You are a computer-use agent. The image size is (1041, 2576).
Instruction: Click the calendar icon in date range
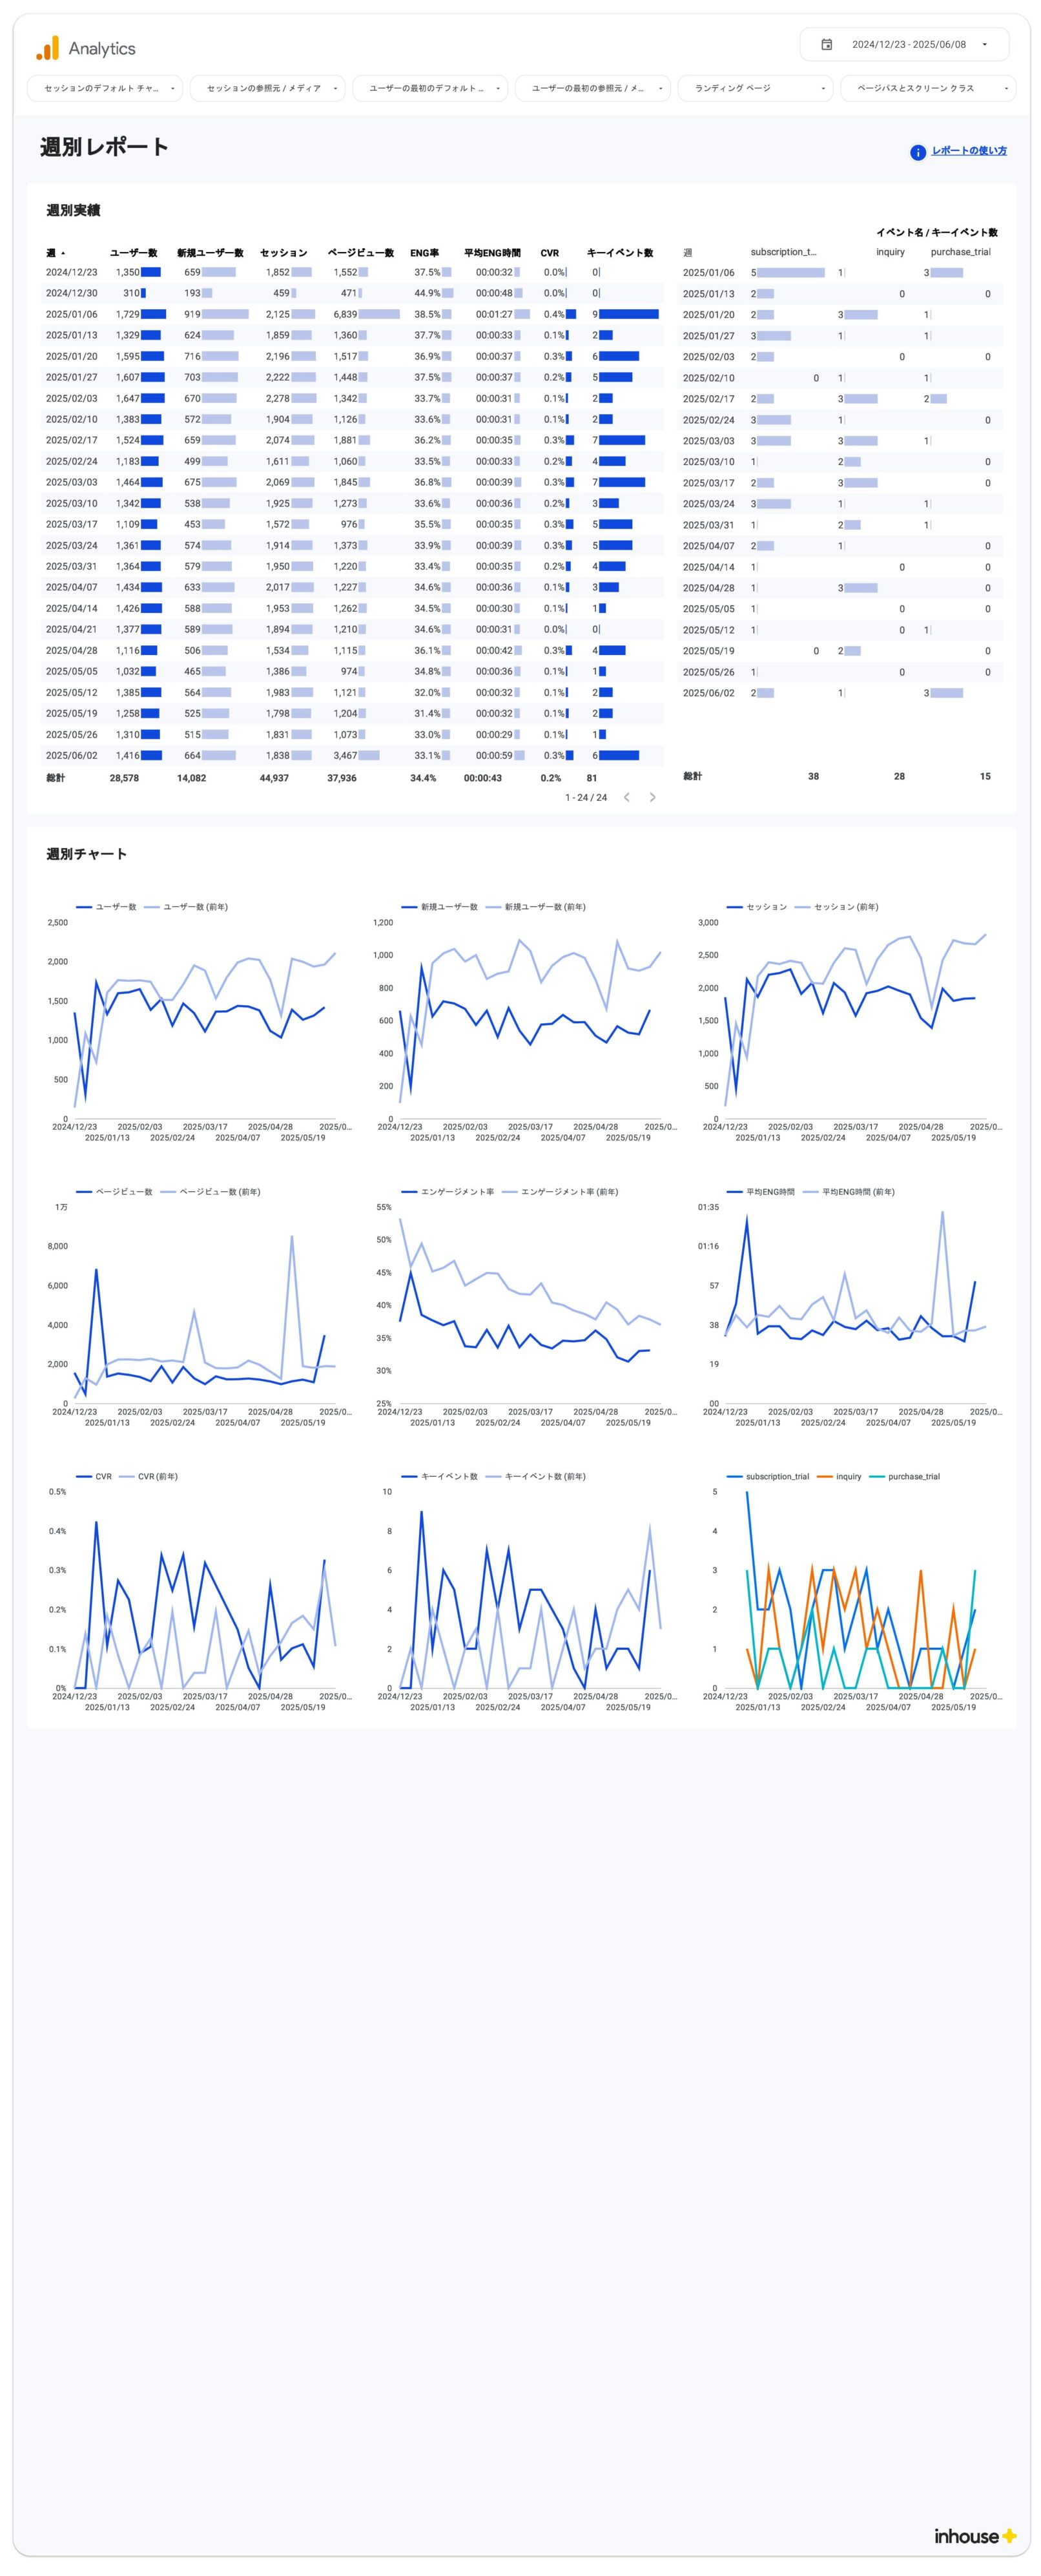tap(826, 45)
